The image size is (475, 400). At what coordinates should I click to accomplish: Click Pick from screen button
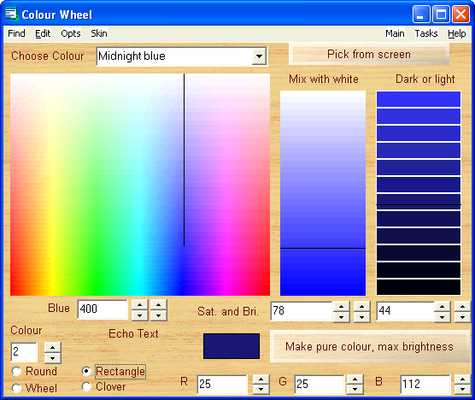(369, 54)
